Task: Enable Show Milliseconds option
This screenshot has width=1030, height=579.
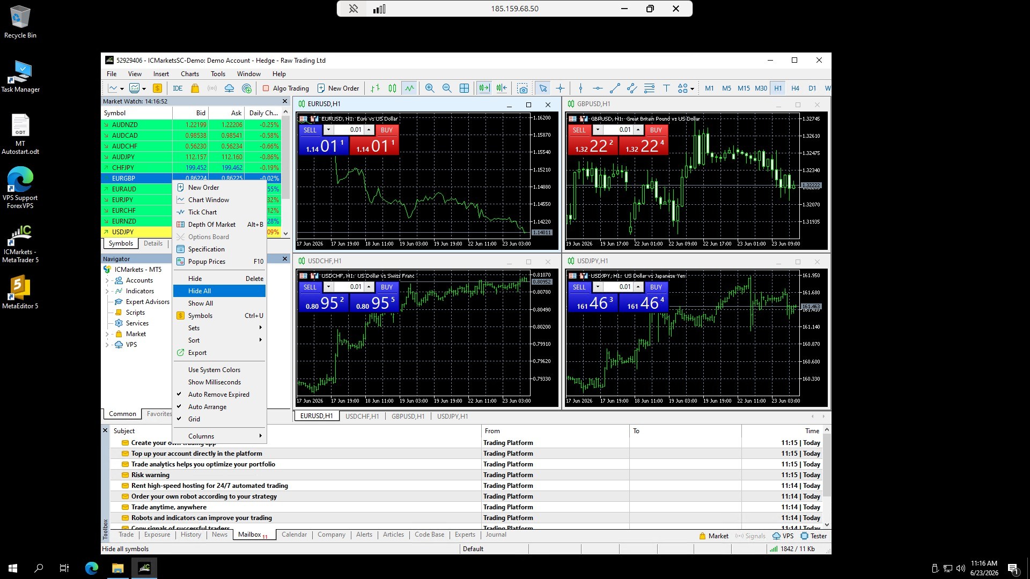Action: (219, 382)
